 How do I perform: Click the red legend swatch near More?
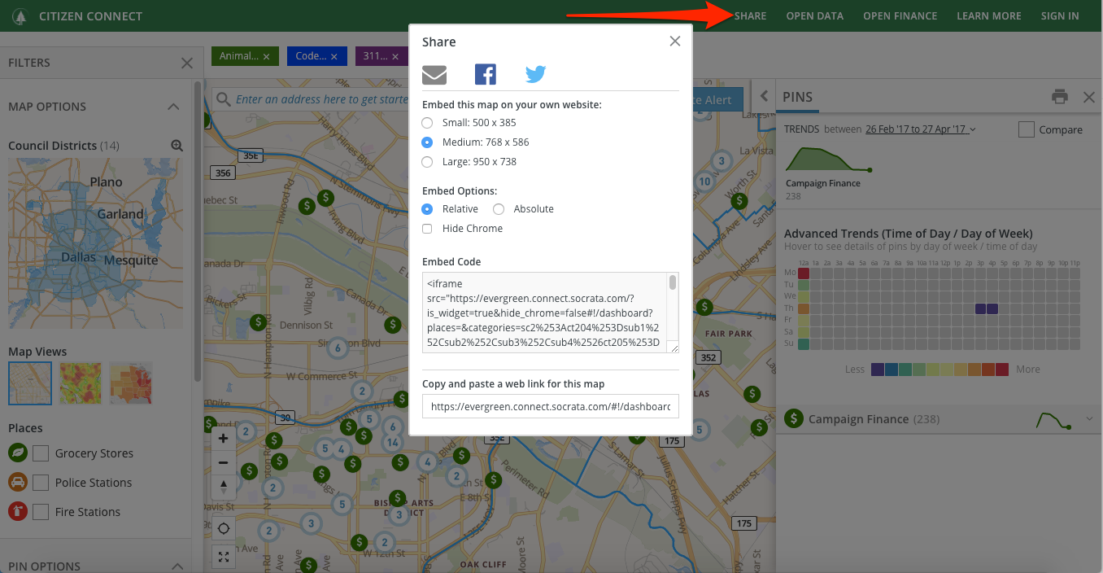[1003, 370]
